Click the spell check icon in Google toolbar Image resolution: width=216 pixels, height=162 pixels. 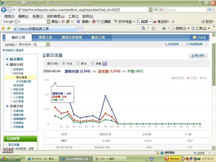point(116,22)
